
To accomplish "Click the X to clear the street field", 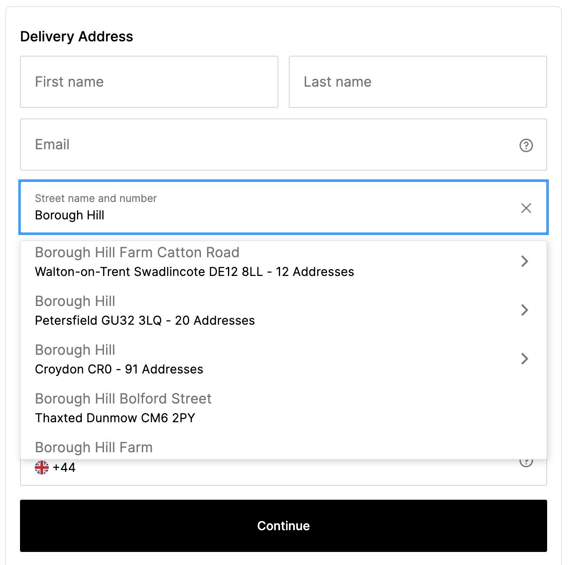I will click(x=526, y=208).
